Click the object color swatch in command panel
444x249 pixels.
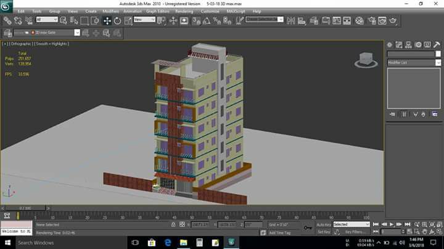pyautogui.click(x=438, y=54)
